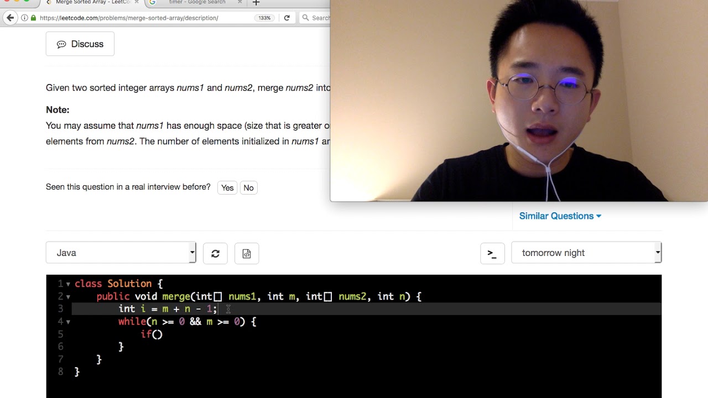This screenshot has height=398, width=708.
Task: Place cursor inside if() parentheses on line 5
Action: [157, 334]
